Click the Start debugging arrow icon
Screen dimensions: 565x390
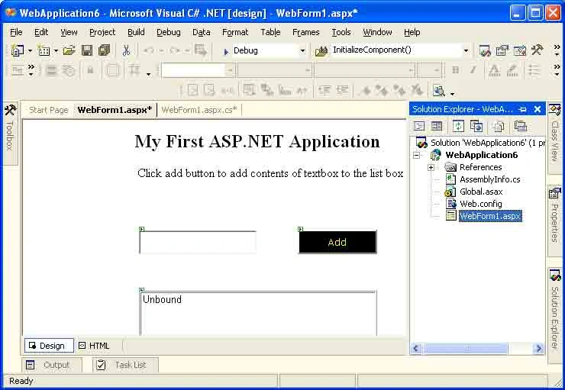[x=226, y=51]
